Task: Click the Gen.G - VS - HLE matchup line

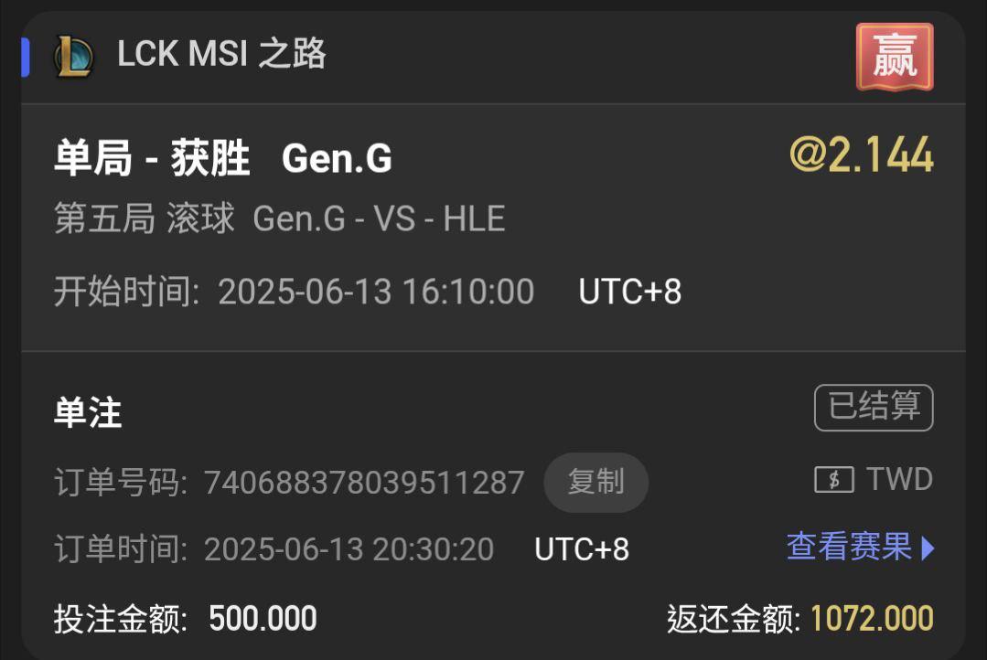Action: 379,219
